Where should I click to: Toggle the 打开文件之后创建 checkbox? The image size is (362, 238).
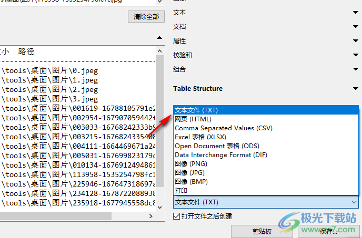tap(176, 216)
